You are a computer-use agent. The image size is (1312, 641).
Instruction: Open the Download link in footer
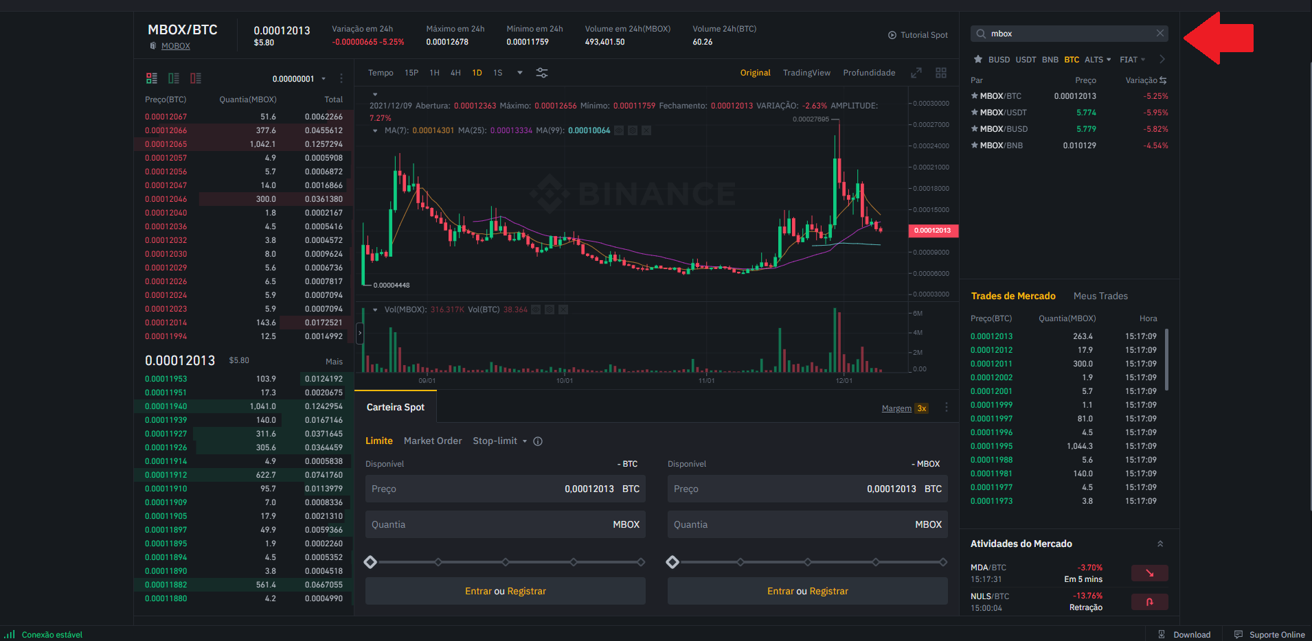pyautogui.click(x=1184, y=635)
